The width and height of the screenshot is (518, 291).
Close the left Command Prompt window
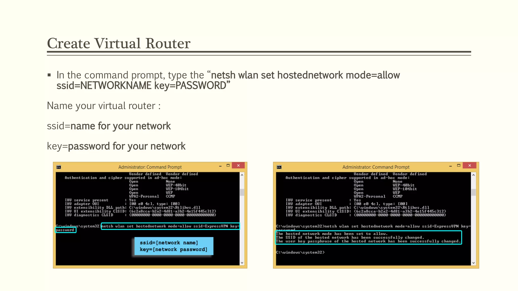pos(238,165)
